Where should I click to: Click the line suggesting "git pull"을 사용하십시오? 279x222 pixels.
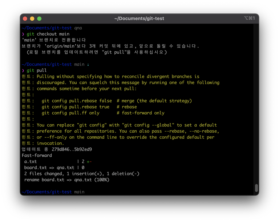pos(97,52)
